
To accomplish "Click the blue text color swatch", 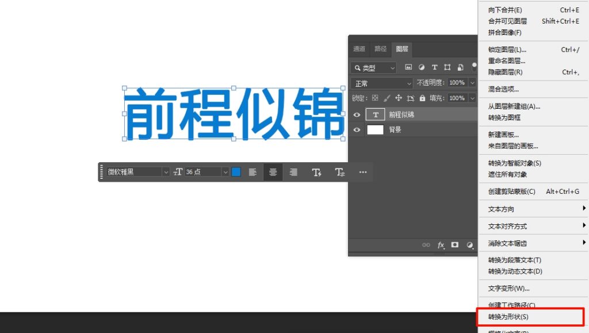I will point(236,171).
